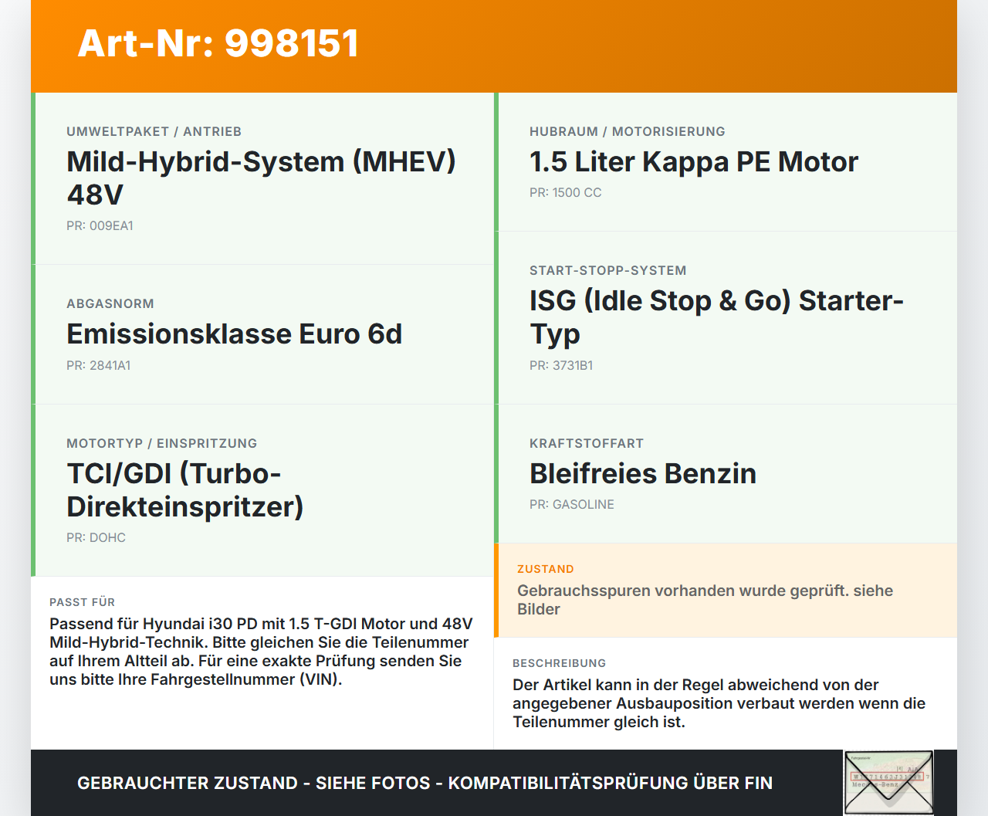The width and height of the screenshot is (988, 816).
Task: Click the 'UMWELTPAKET / ANTRIEB' label
Action: [154, 131]
